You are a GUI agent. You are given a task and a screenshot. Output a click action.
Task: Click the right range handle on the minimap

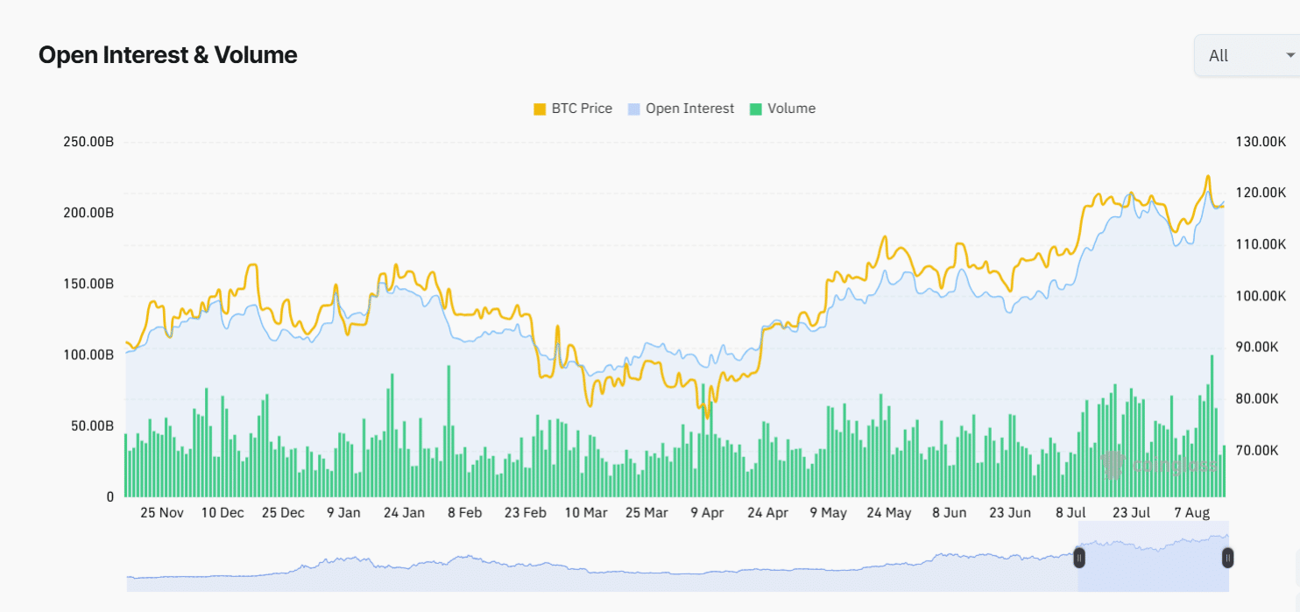pyautogui.click(x=1228, y=558)
